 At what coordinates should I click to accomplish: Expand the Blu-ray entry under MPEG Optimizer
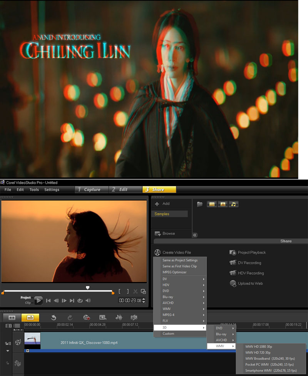click(180, 297)
